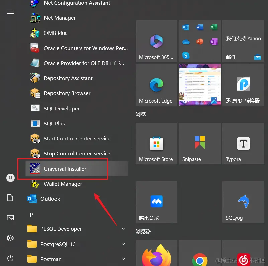Open the Microsoft Edge tile
268x266 pixels.
[x=156, y=85]
